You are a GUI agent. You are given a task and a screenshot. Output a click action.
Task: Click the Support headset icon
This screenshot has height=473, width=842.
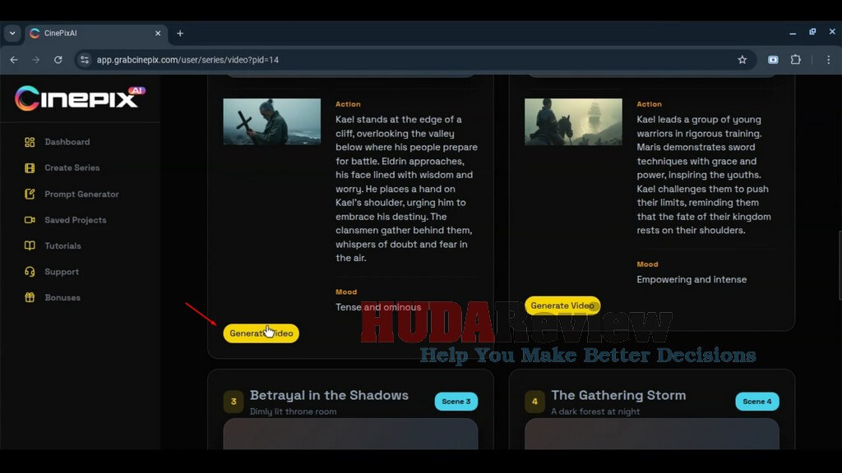(x=30, y=272)
